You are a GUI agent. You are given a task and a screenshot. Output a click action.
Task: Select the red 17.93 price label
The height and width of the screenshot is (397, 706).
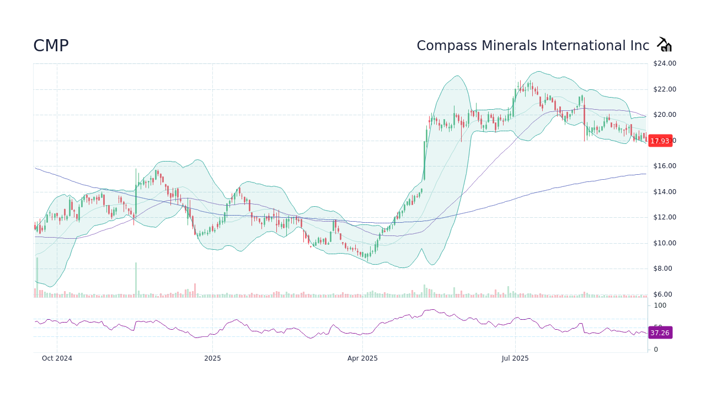coord(660,141)
